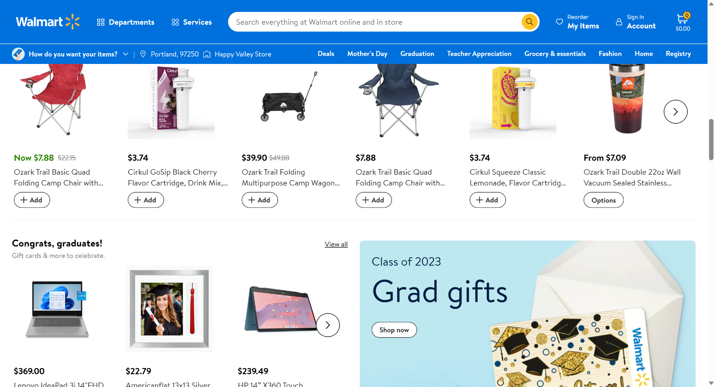The height and width of the screenshot is (387, 715).
Task: Click the Walmart spark logo
Action: tap(73, 22)
